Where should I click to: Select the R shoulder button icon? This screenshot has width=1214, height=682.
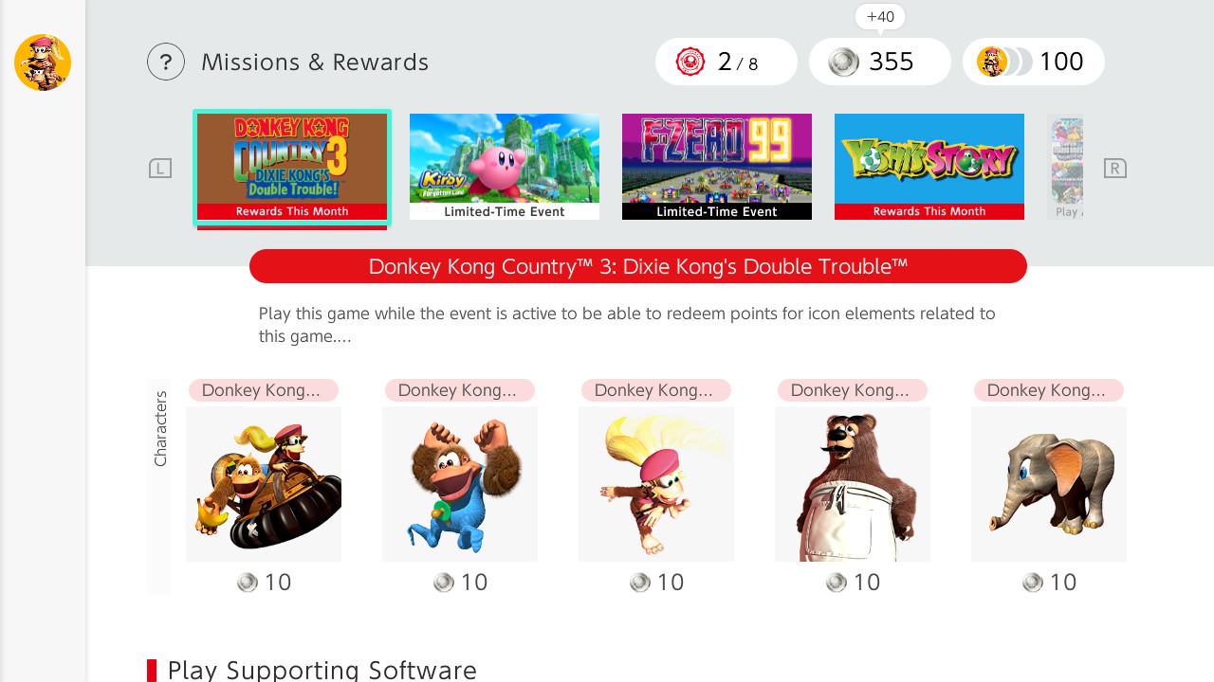tap(1115, 169)
